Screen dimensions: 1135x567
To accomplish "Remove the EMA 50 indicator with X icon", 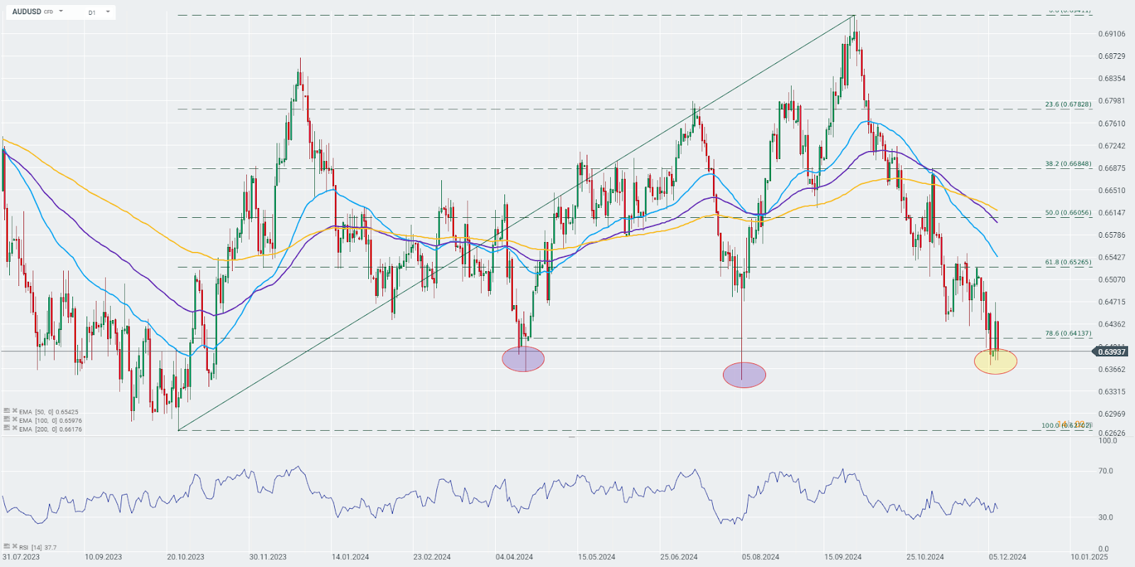I will click(15, 410).
